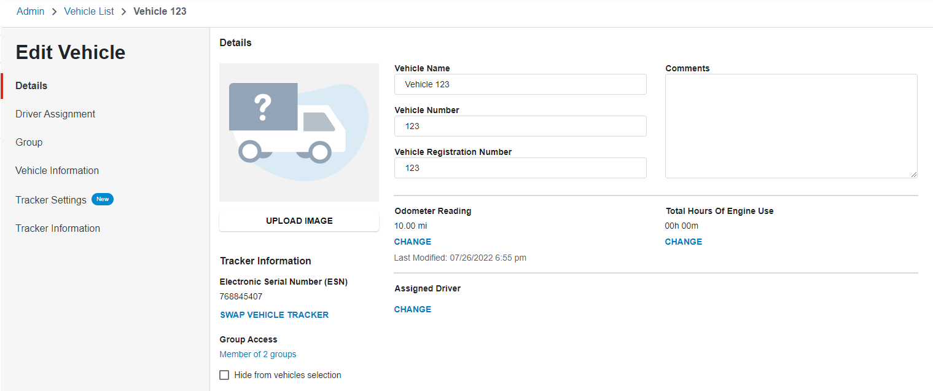The width and height of the screenshot is (933, 391).
Task: Open Tracker Settings section
Action: coord(51,200)
